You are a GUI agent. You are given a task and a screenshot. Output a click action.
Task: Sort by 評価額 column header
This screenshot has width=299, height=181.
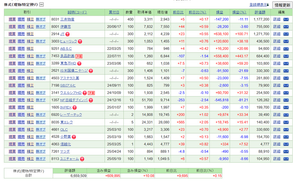260,12
